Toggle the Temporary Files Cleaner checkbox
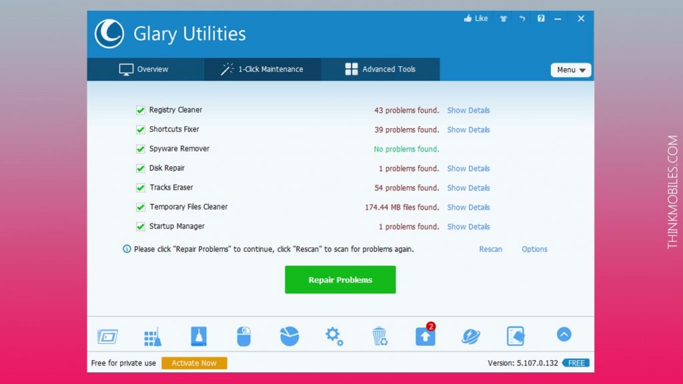The image size is (683, 384). 140,207
